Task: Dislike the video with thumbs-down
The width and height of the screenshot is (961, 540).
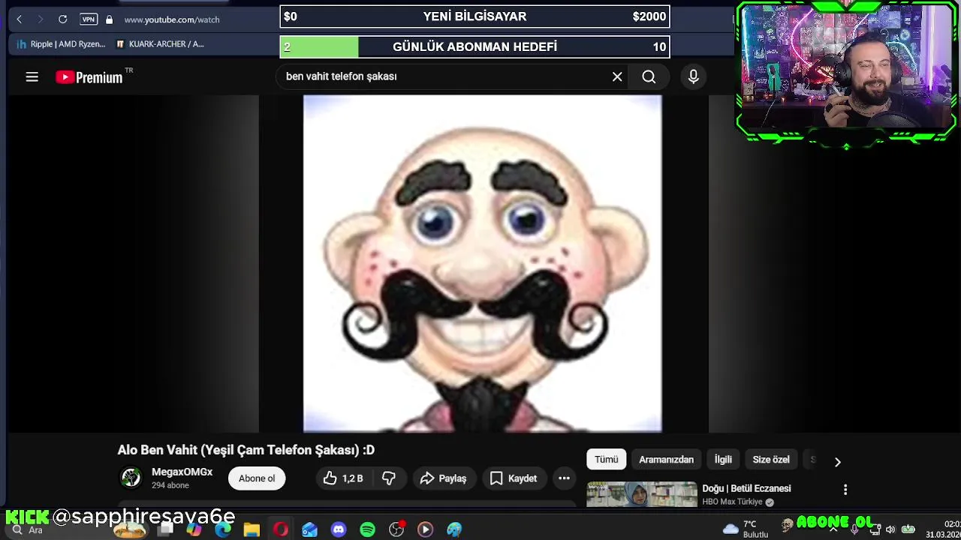Action: [389, 478]
